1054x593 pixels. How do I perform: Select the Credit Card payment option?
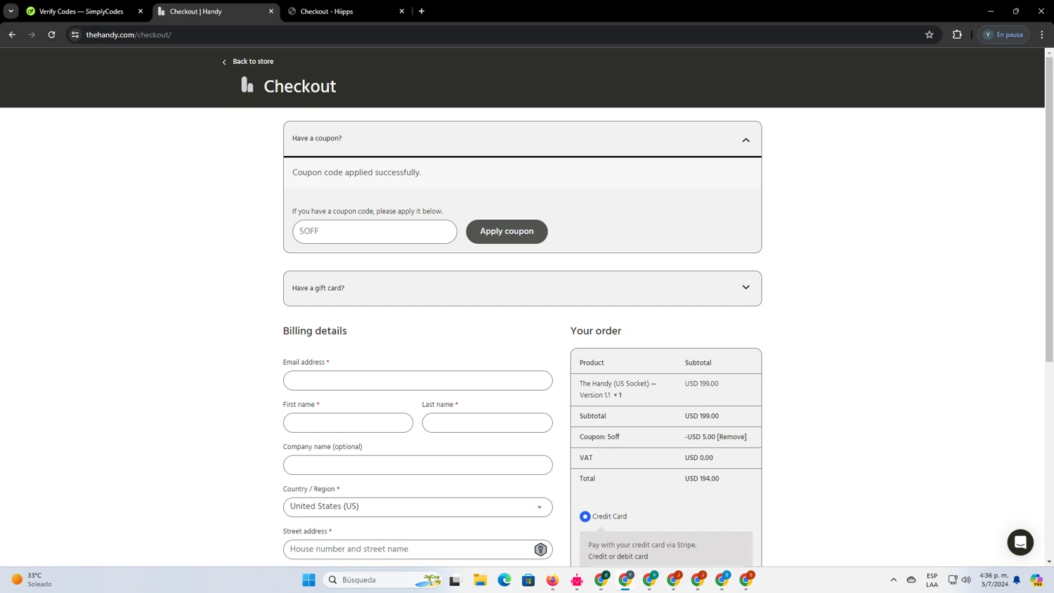[585, 516]
